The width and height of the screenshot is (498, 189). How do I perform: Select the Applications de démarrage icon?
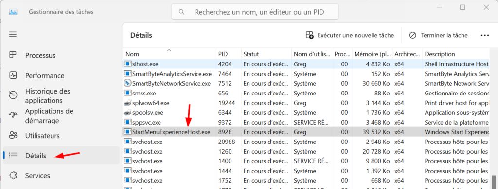click(x=13, y=115)
